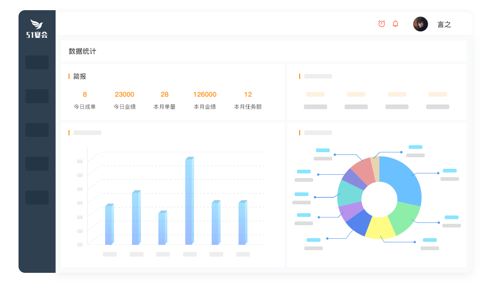Click the pink donut chart segment
The image size is (491, 283).
363,168
